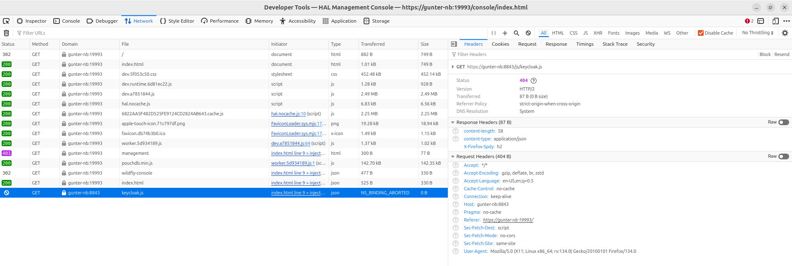The height and width of the screenshot is (266, 792).
Task: Filter requests by Other
Action: click(682, 33)
